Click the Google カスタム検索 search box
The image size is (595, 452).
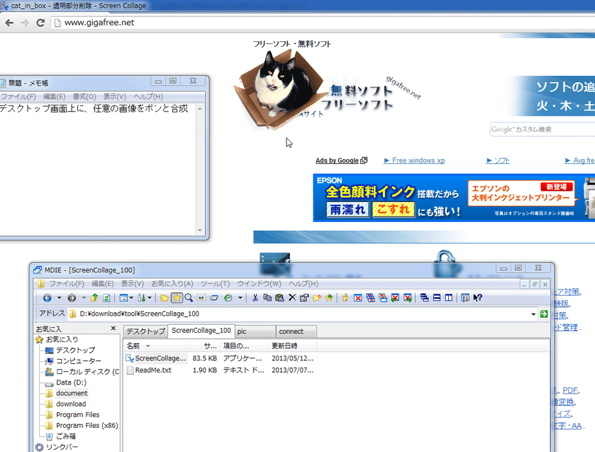(542, 130)
